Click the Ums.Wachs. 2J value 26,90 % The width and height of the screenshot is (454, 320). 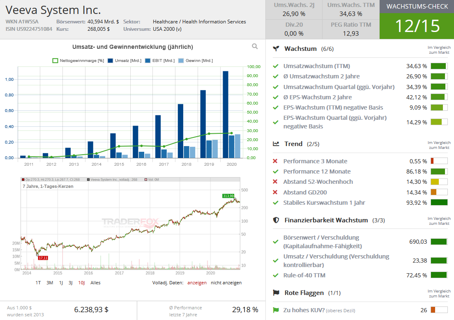coord(294,14)
